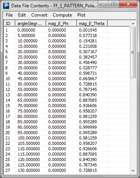The height and width of the screenshot is (178, 140).
Task: Click the scrollbar up arrow
Action: pos(133,24)
